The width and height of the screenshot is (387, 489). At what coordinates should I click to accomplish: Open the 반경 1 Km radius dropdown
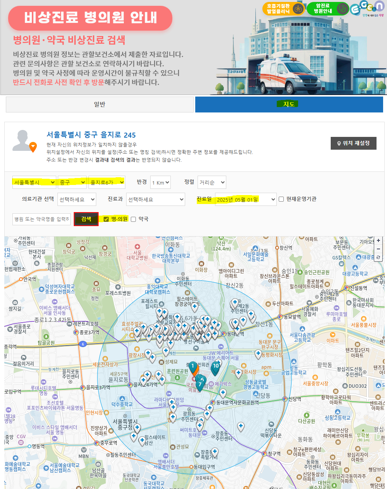160,183
